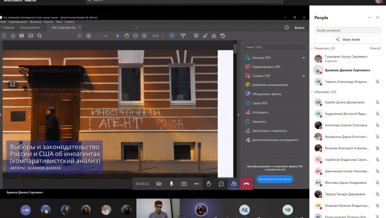Add document to favorites with the star icon
The width and height of the screenshot is (386, 218).
(13, 36)
